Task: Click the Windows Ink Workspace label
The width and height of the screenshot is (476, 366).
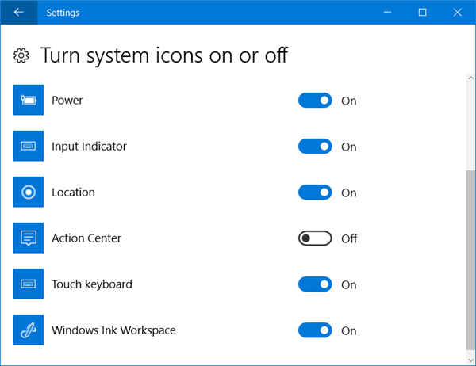Action: (x=113, y=330)
